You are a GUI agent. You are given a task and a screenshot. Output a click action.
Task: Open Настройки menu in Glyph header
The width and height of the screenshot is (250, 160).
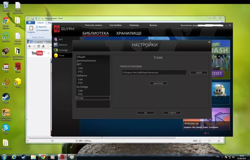coord(115,25)
